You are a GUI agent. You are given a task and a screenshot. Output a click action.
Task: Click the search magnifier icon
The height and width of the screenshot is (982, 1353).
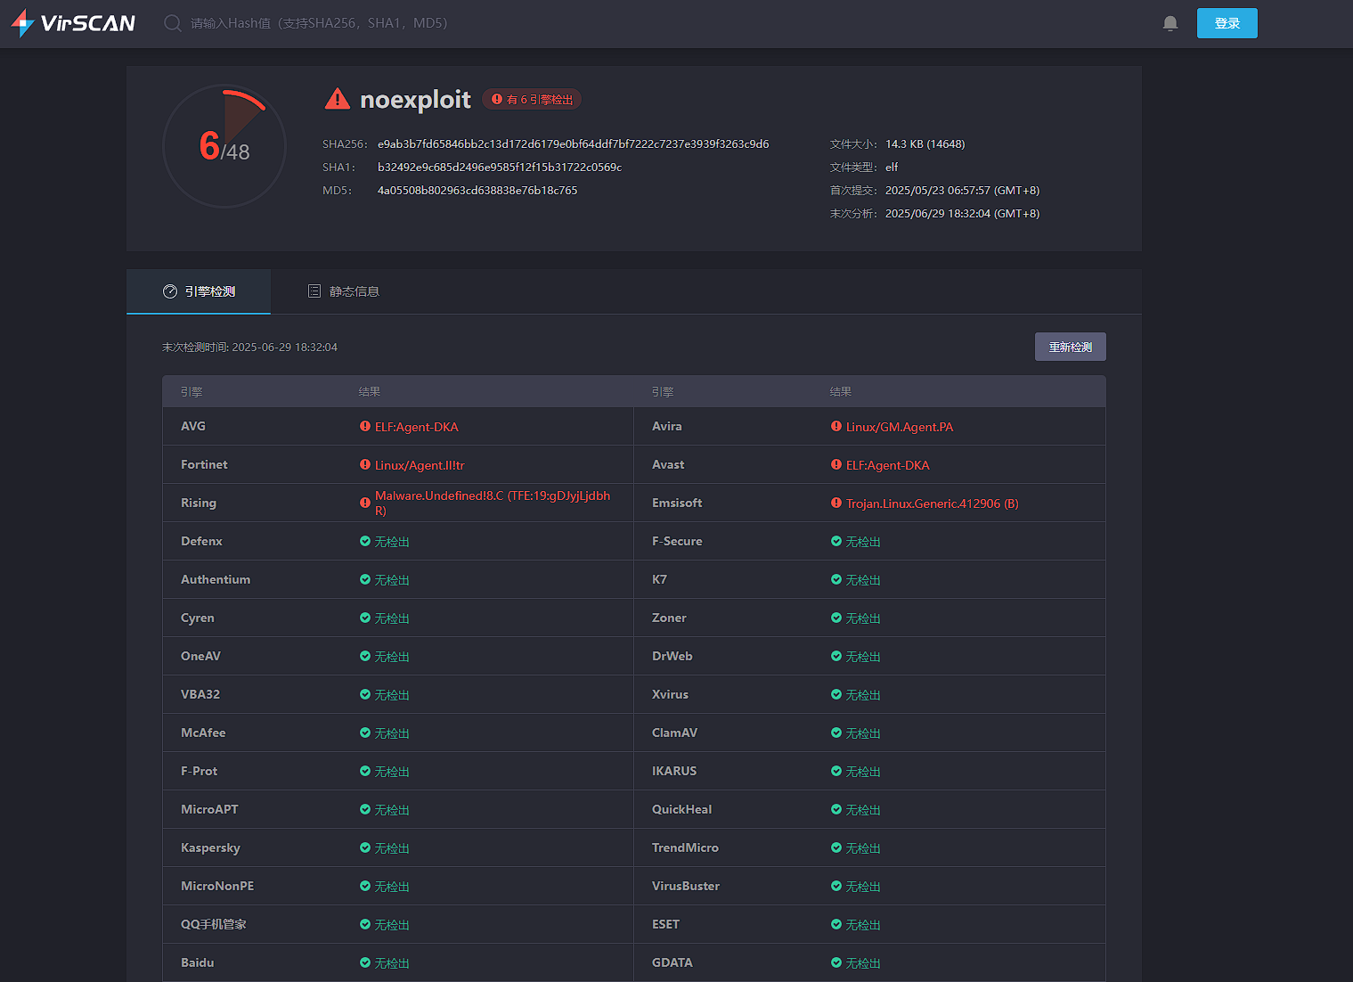coord(173,23)
